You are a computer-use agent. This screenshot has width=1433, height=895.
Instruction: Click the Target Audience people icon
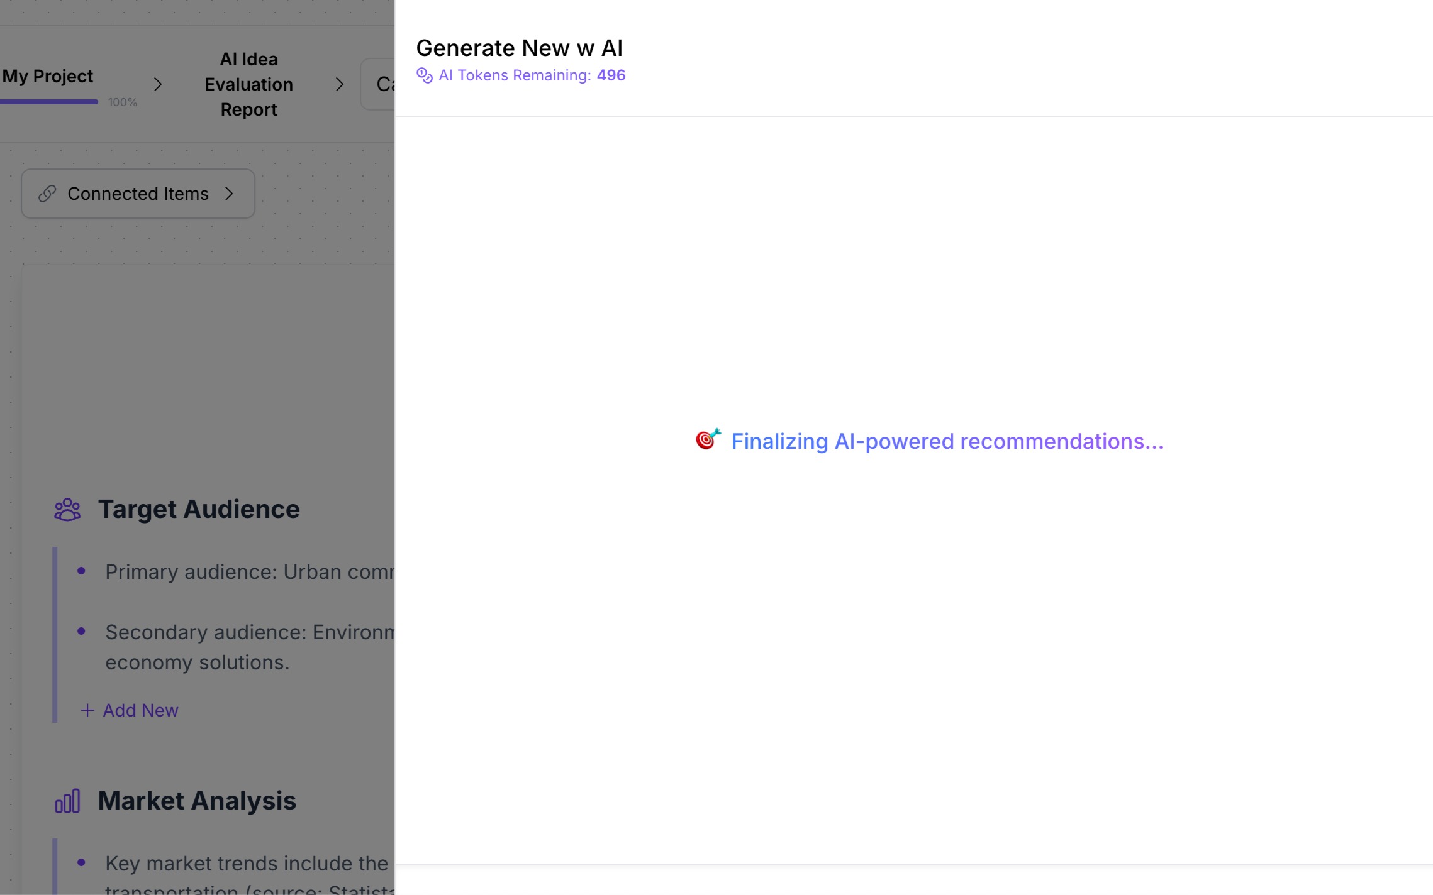pos(67,510)
